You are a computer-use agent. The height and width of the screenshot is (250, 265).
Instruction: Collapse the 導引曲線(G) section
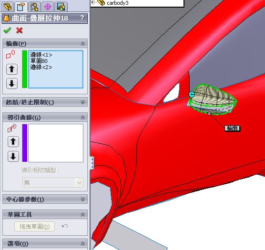pyautogui.click(x=82, y=118)
